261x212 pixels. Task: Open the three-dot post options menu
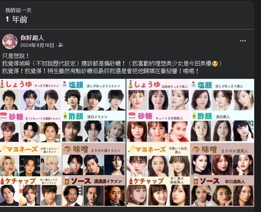click(243, 41)
